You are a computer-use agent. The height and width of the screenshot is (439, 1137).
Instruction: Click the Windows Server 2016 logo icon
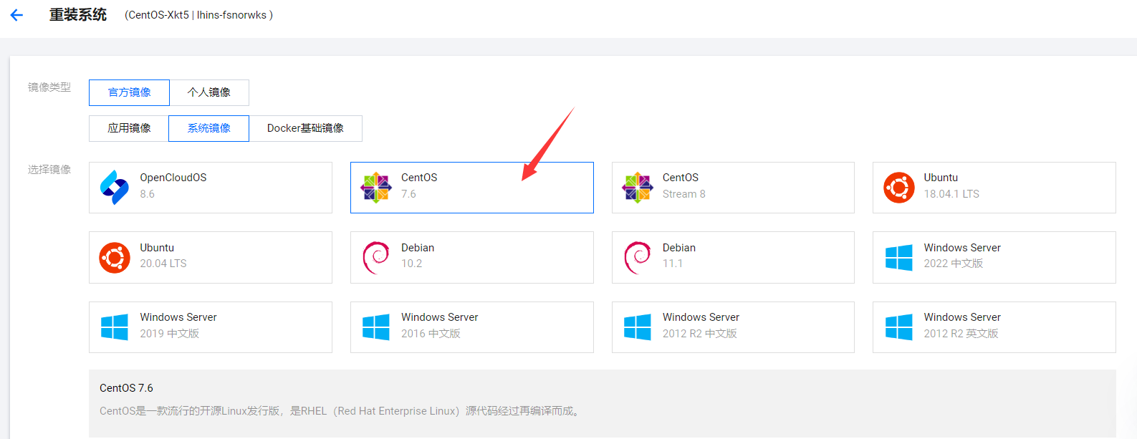click(x=376, y=327)
